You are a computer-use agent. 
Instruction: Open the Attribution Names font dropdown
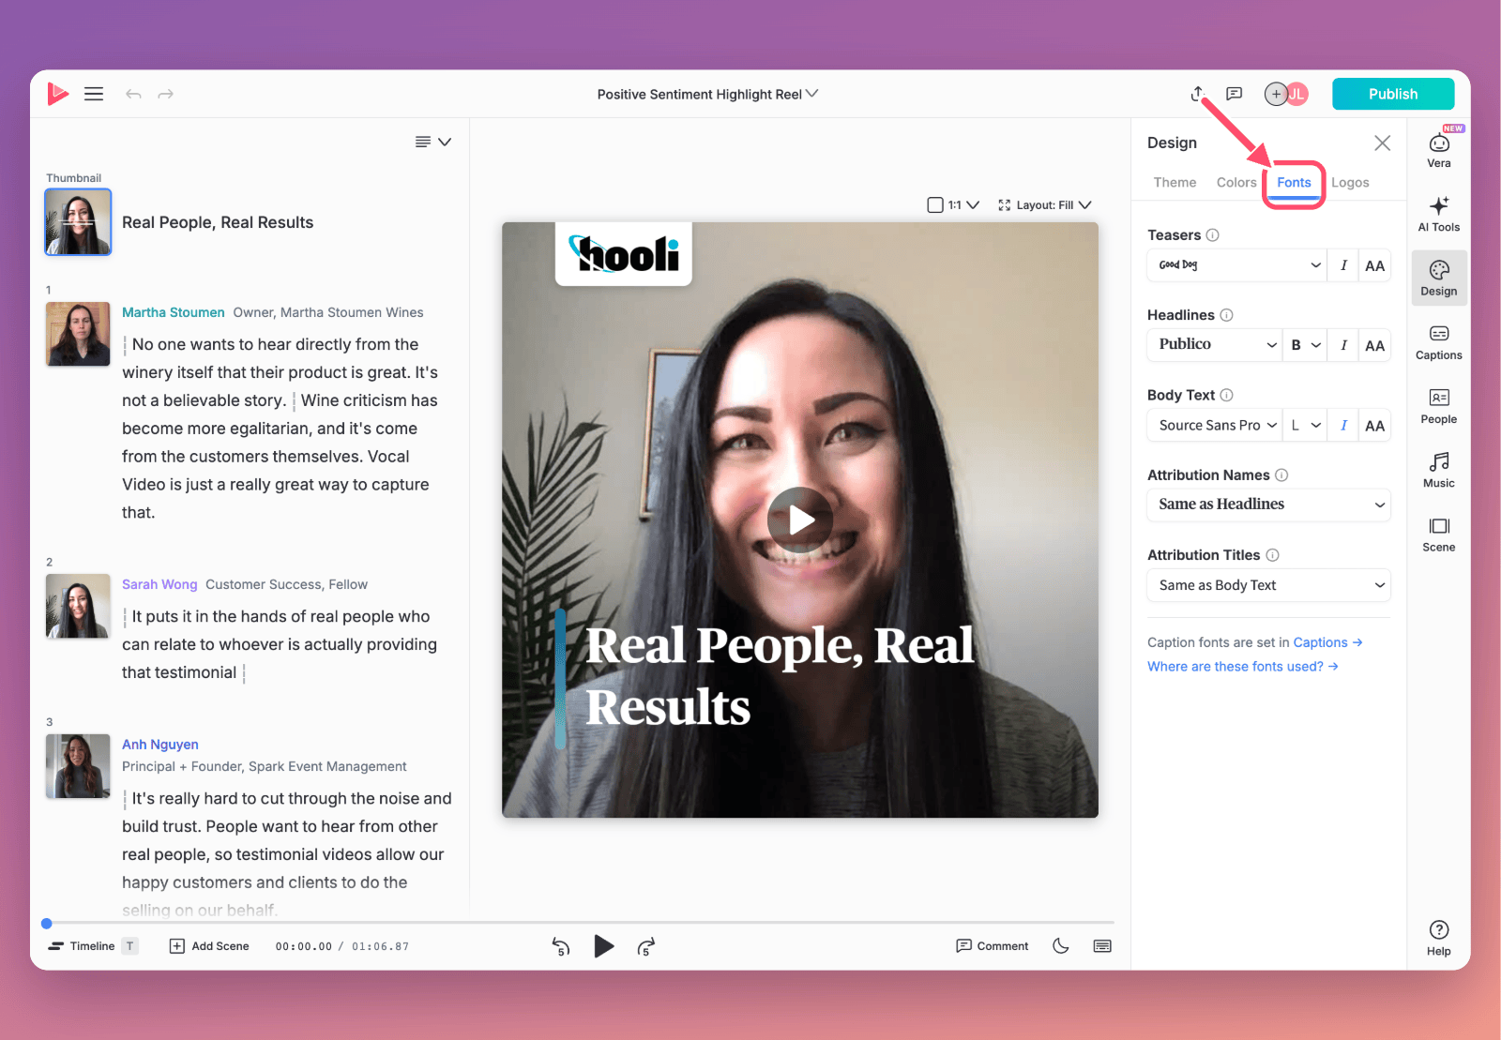click(1268, 505)
